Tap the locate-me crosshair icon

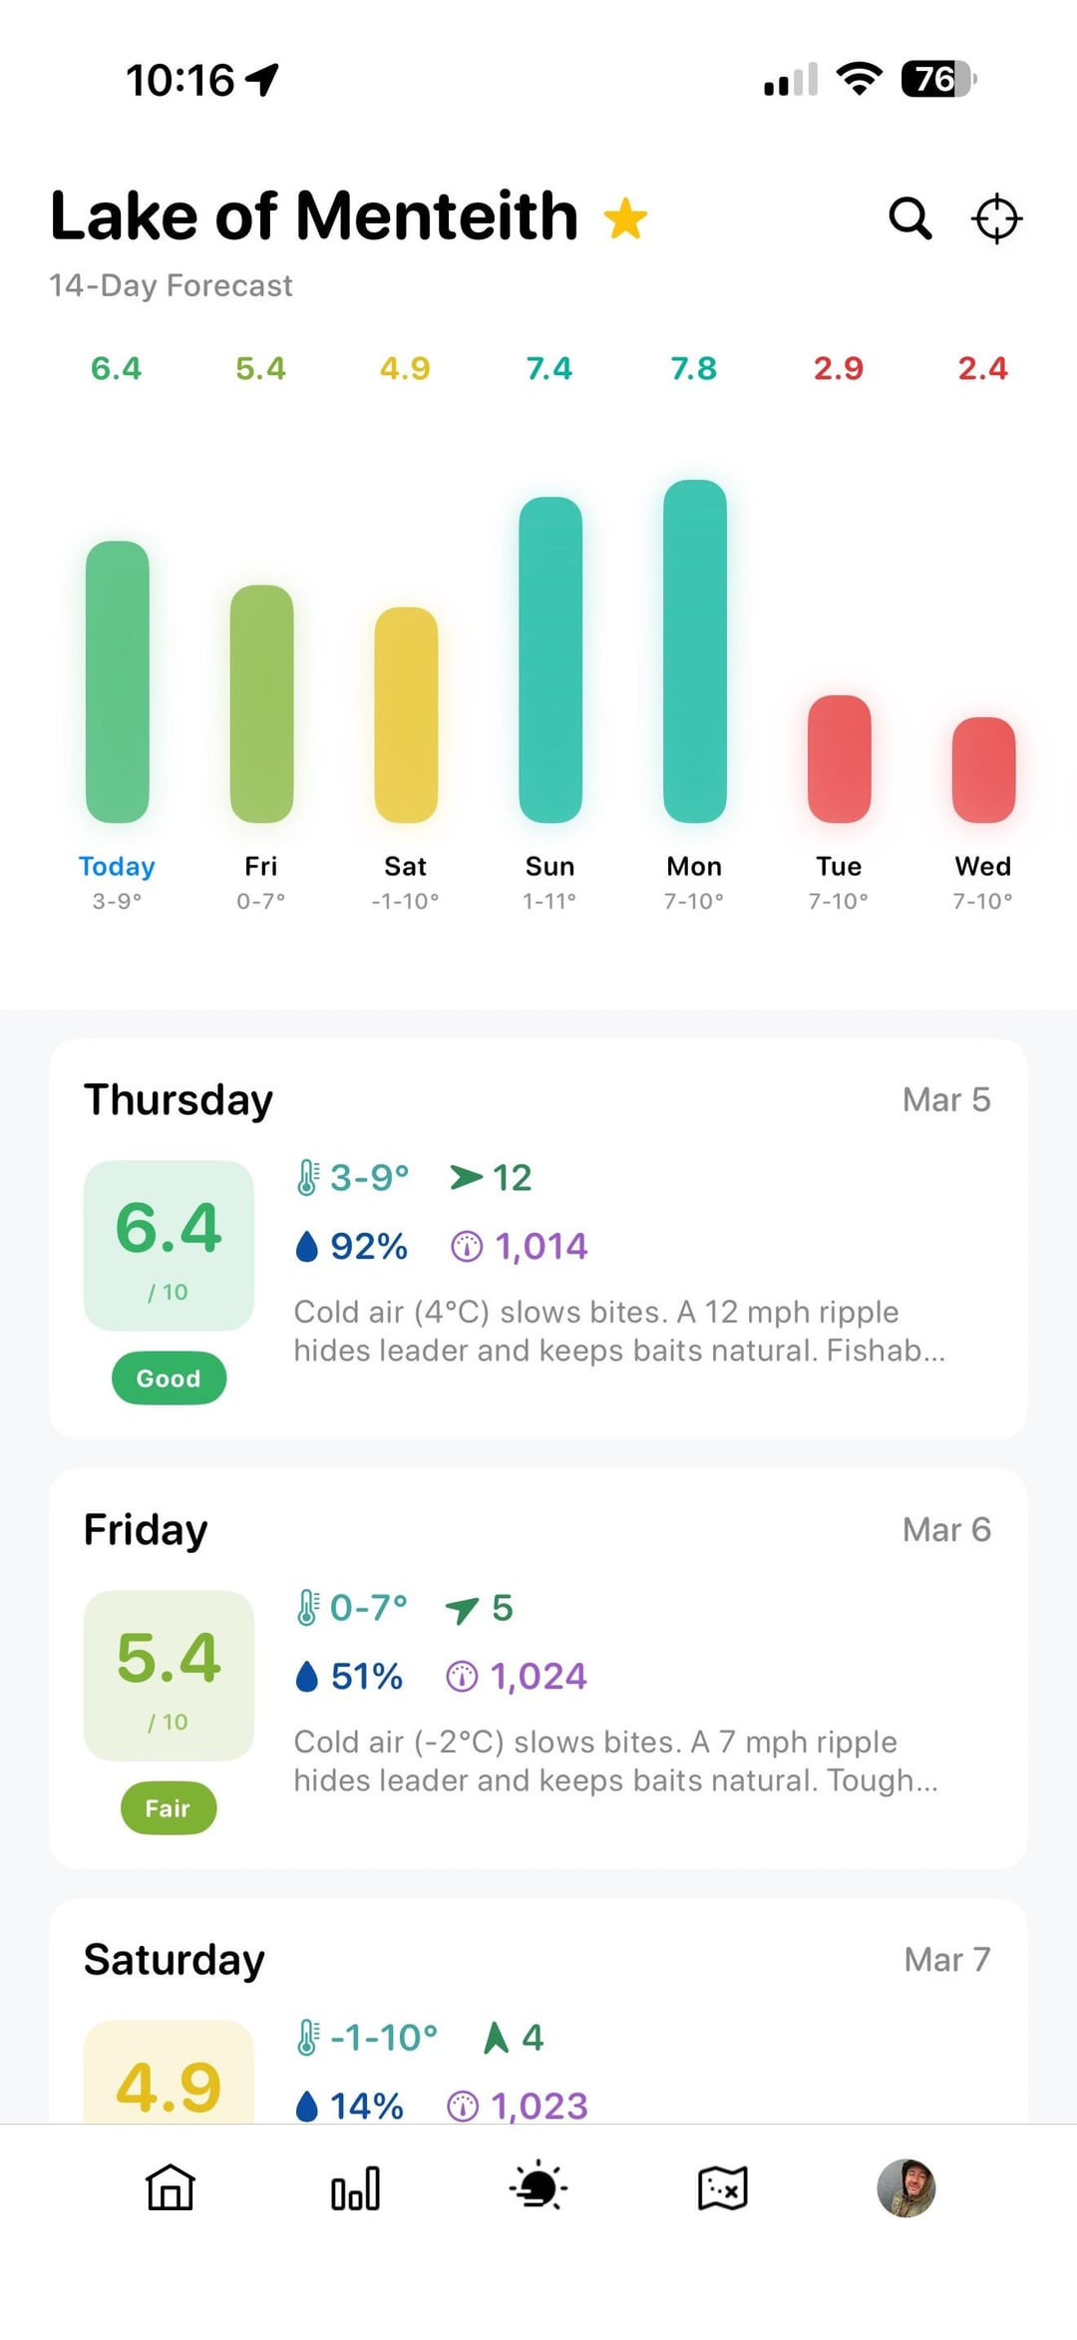coord(996,218)
